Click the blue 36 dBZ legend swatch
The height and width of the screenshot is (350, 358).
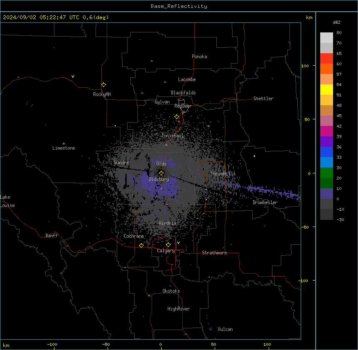(326, 152)
